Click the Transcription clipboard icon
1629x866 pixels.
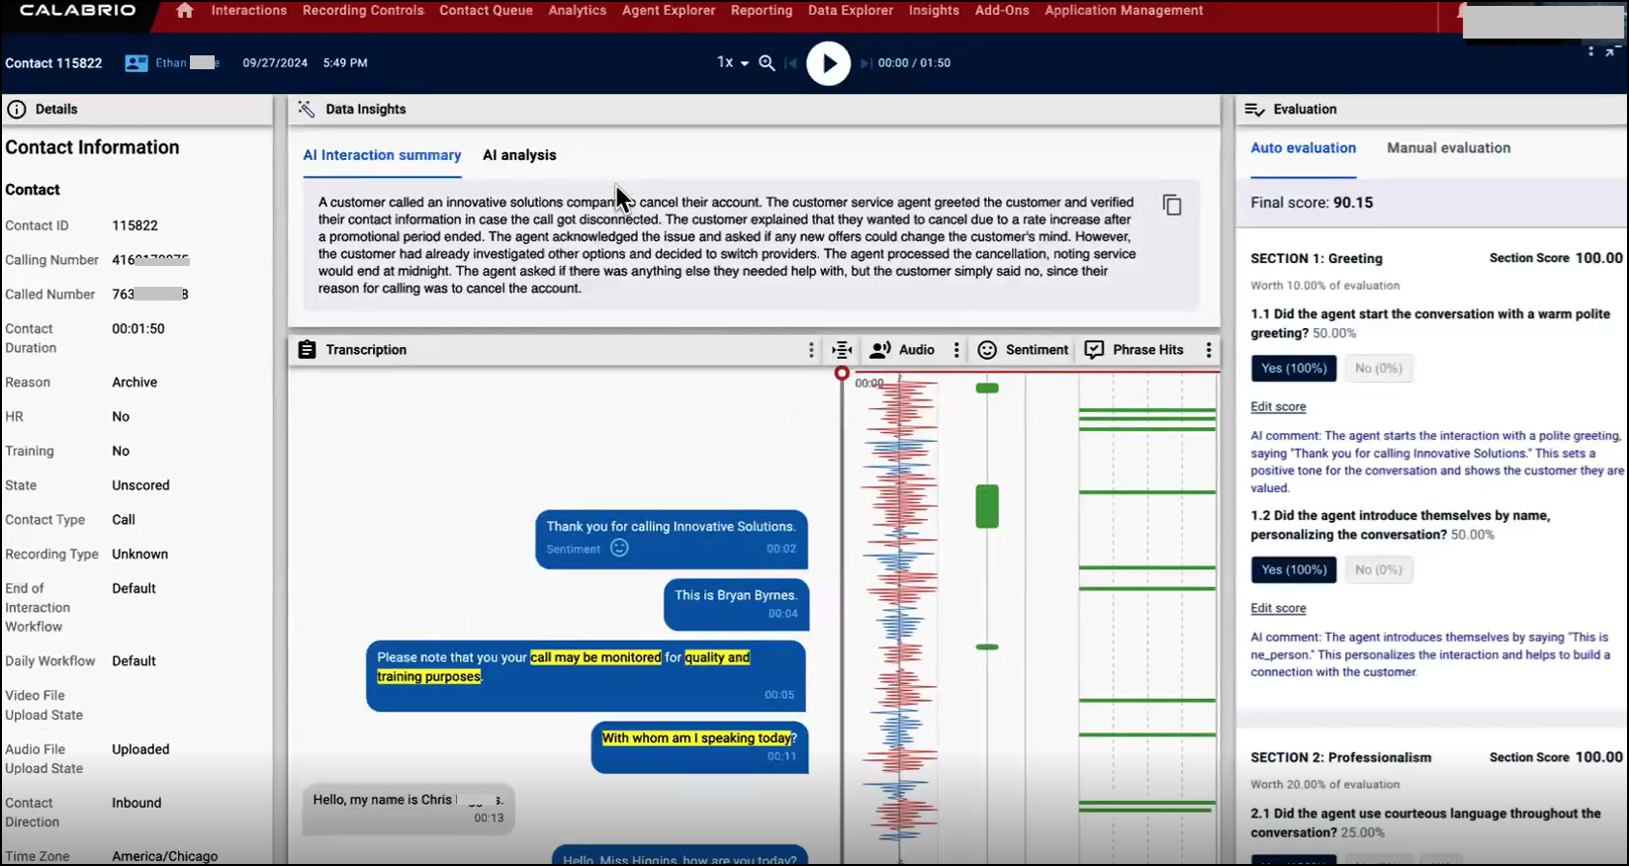[x=307, y=350]
